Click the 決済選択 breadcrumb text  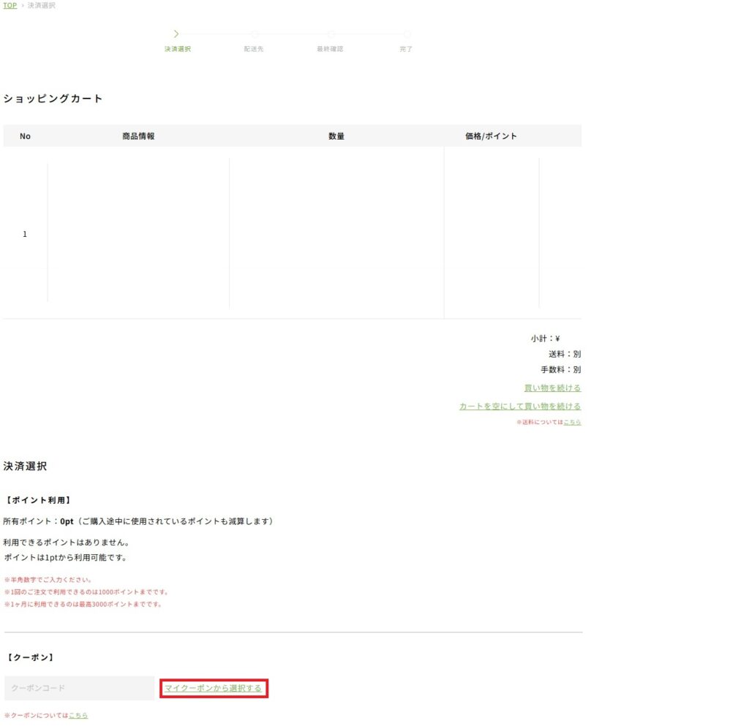pyautogui.click(x=41, y=5)
